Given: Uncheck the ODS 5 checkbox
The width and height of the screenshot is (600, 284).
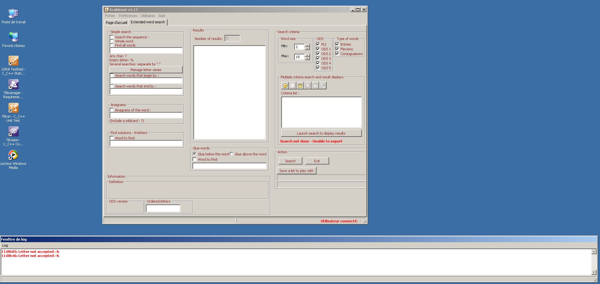Looking at the screenshot, I should coord(318,68).
